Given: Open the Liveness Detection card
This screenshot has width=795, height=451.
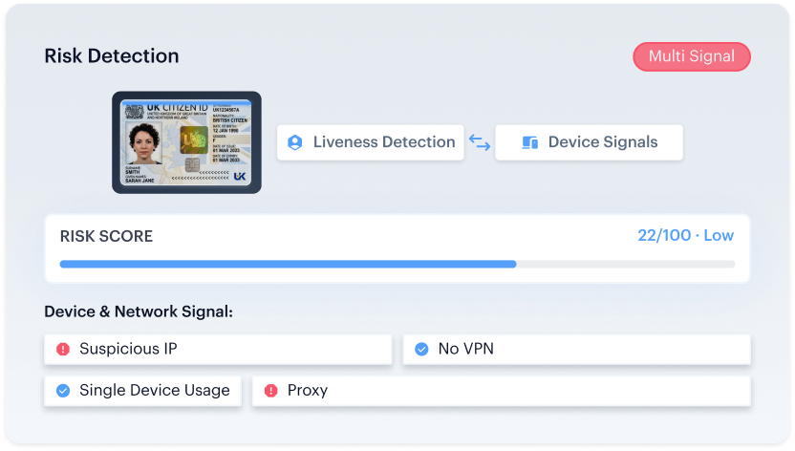Looking at the screenshot, I should [x=370, y=142].
